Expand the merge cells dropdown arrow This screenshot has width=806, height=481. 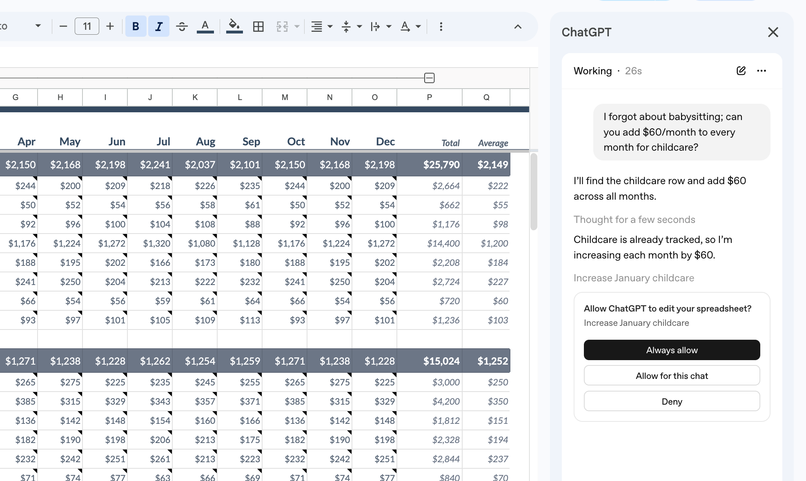pyautogui.click(x=297, y=27)
